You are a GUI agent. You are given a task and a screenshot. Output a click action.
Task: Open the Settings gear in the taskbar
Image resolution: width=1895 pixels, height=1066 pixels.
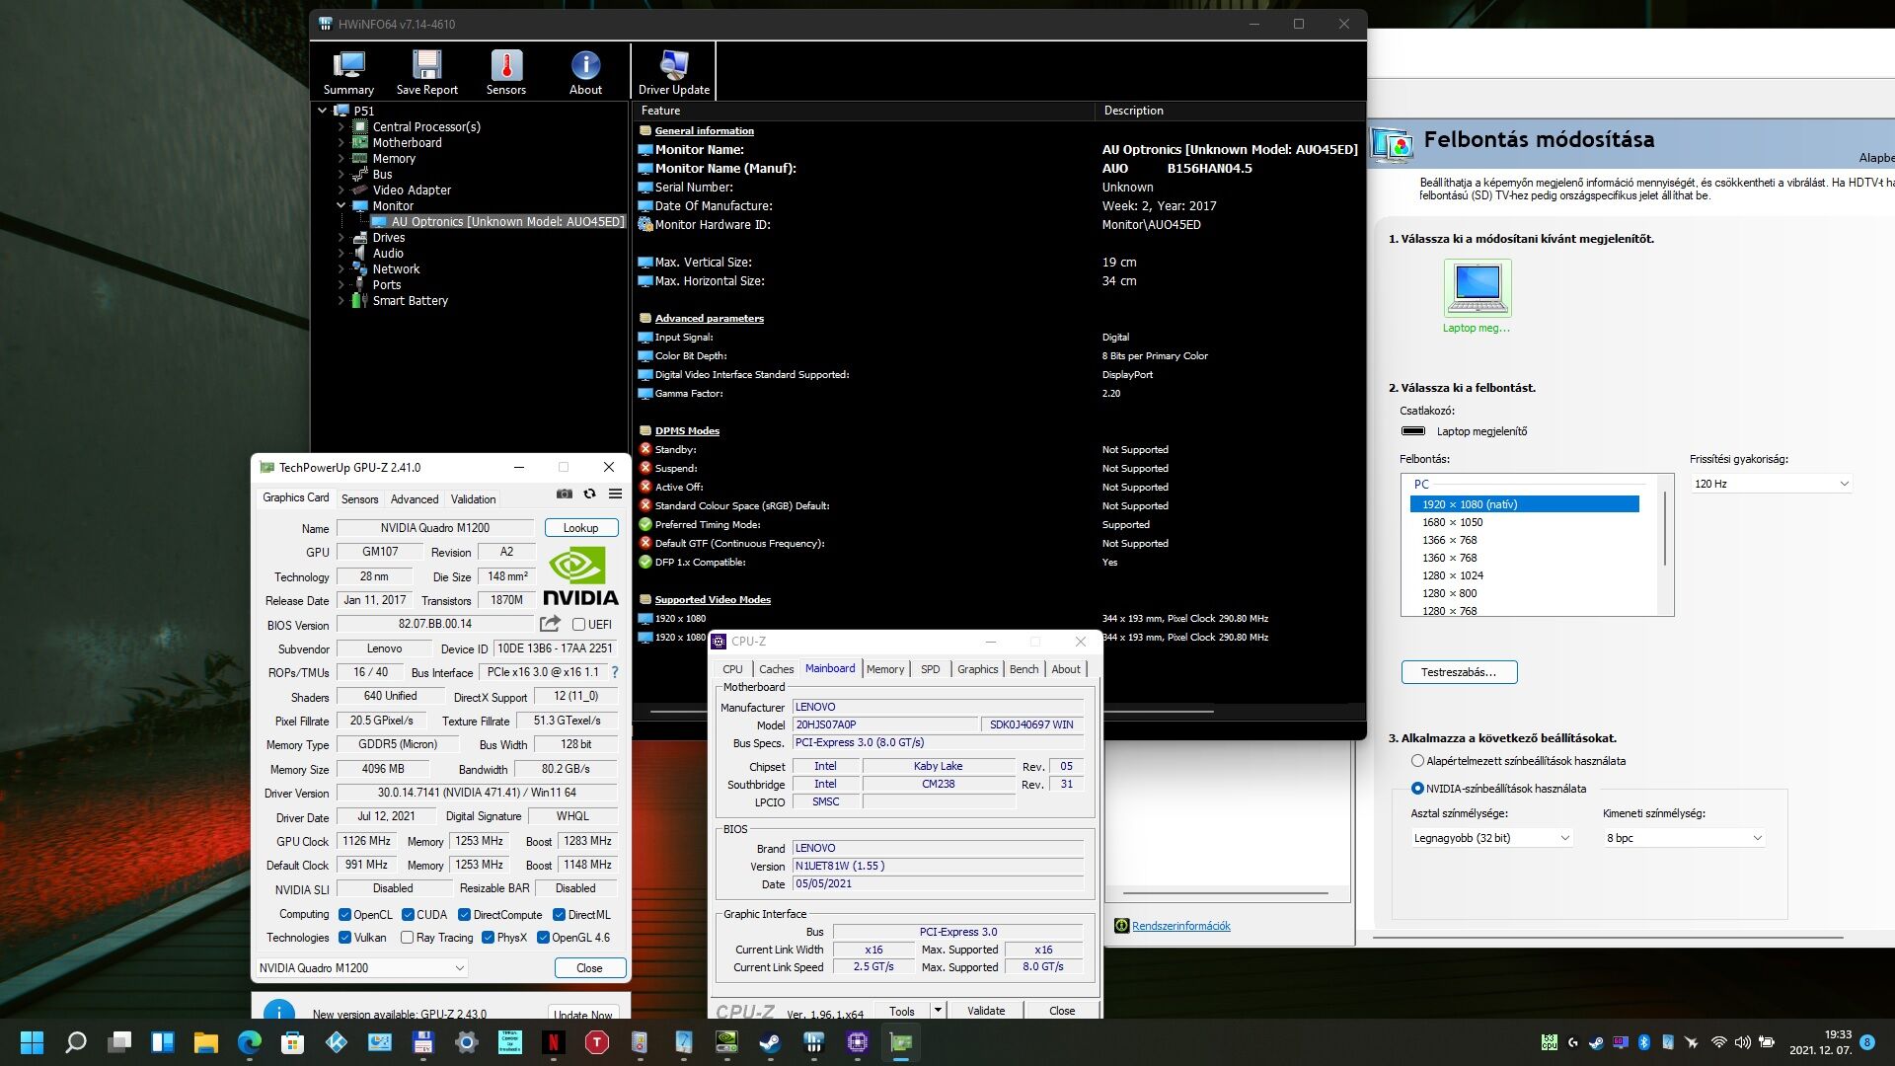[x=467, y=1042]
